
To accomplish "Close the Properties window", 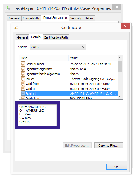I will click(x=117, y=7).
